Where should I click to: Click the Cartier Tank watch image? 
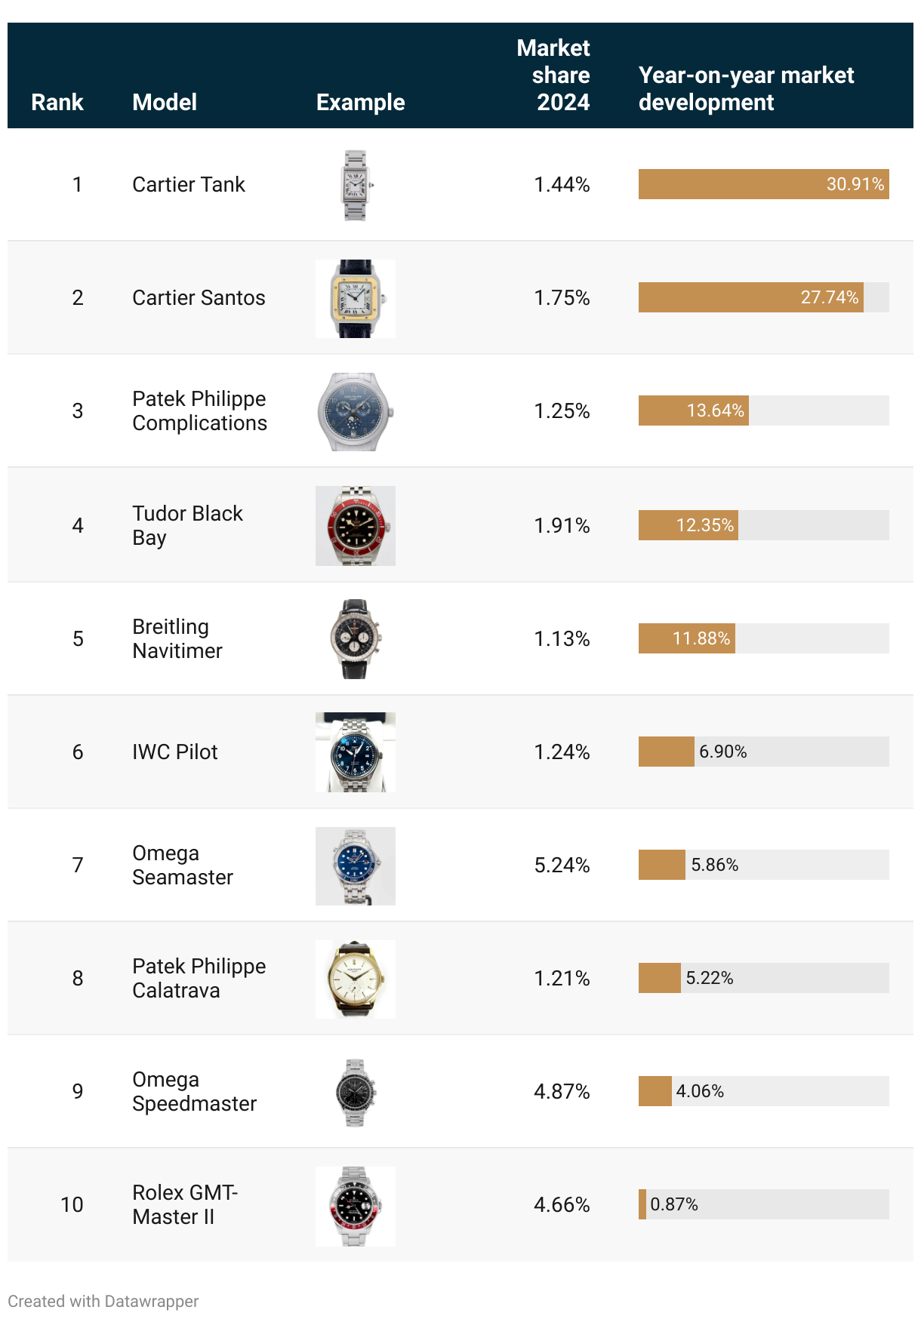click(x=356, y=185)
